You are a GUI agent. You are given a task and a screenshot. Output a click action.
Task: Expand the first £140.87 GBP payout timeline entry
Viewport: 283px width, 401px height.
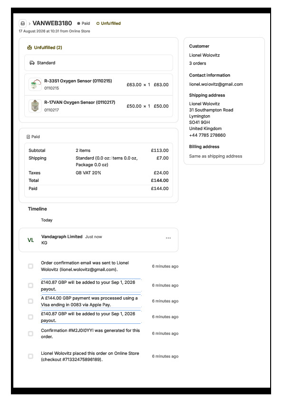pyautogui.click(x=91, y=285)
